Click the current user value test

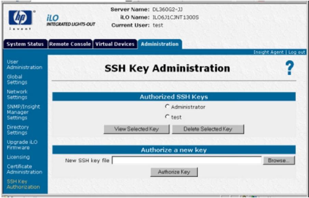point(158,25)
